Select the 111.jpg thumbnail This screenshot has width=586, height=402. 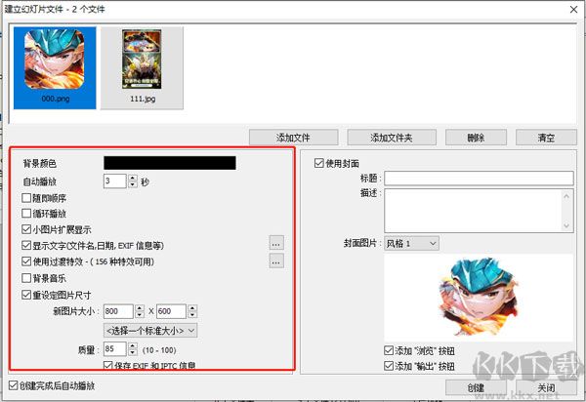[142, 67]
